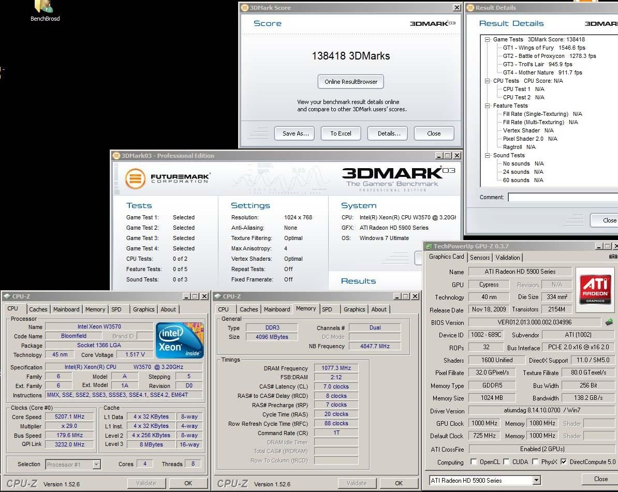Viewport: 618px width, 492px height.
Task: Collapse the Feature Tests tree node
Action: point(487,106)
